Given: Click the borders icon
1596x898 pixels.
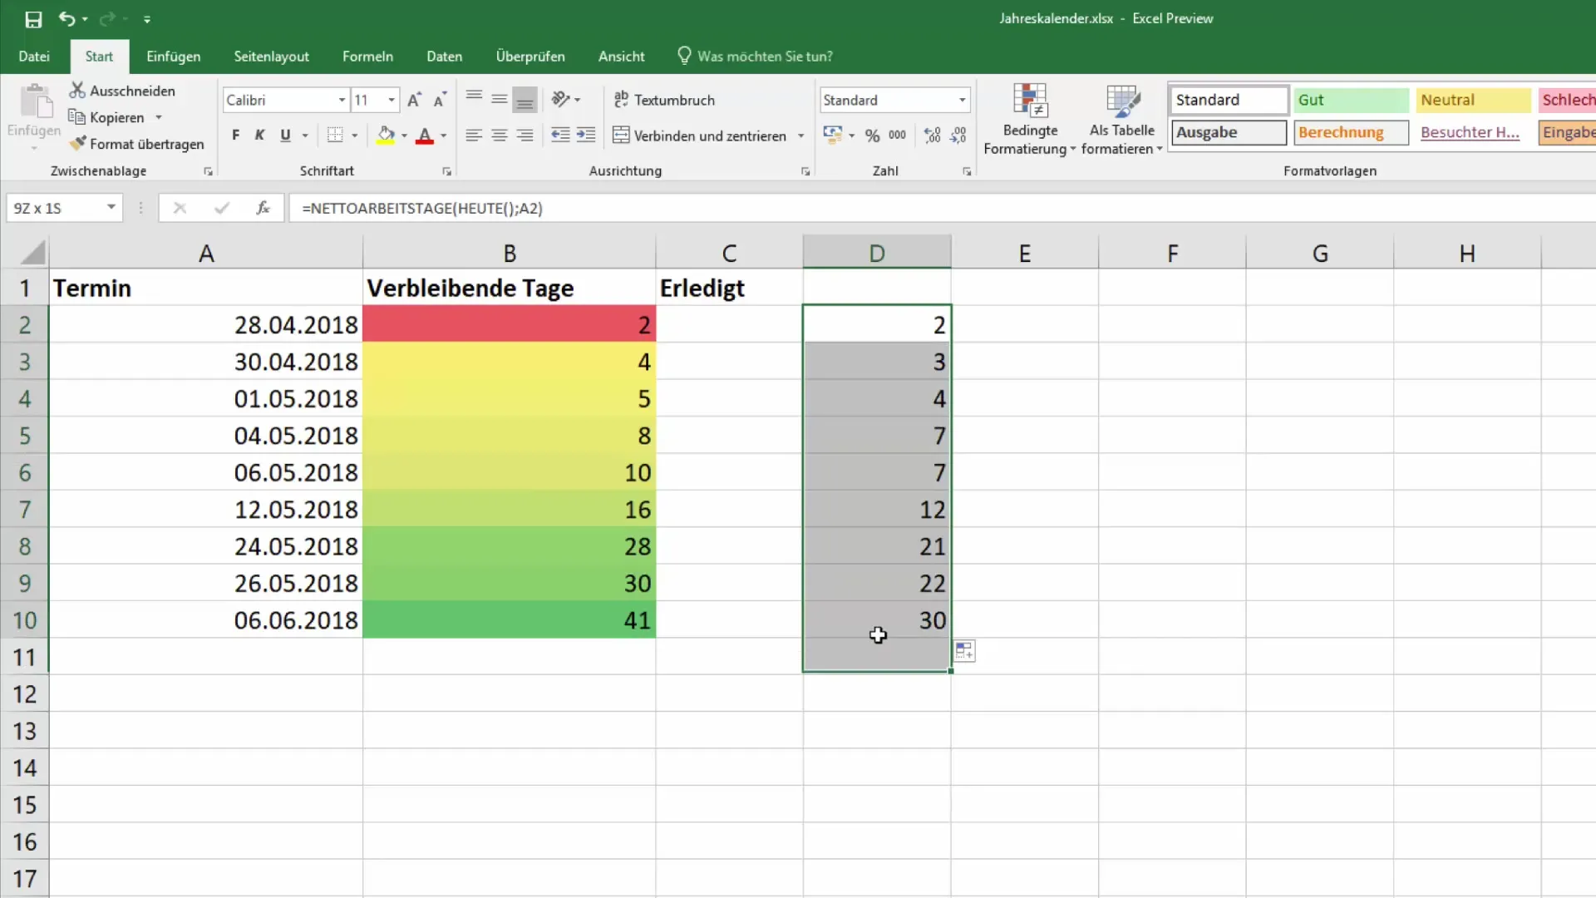Looking at the screenshot, I should [x=335, y=135].
